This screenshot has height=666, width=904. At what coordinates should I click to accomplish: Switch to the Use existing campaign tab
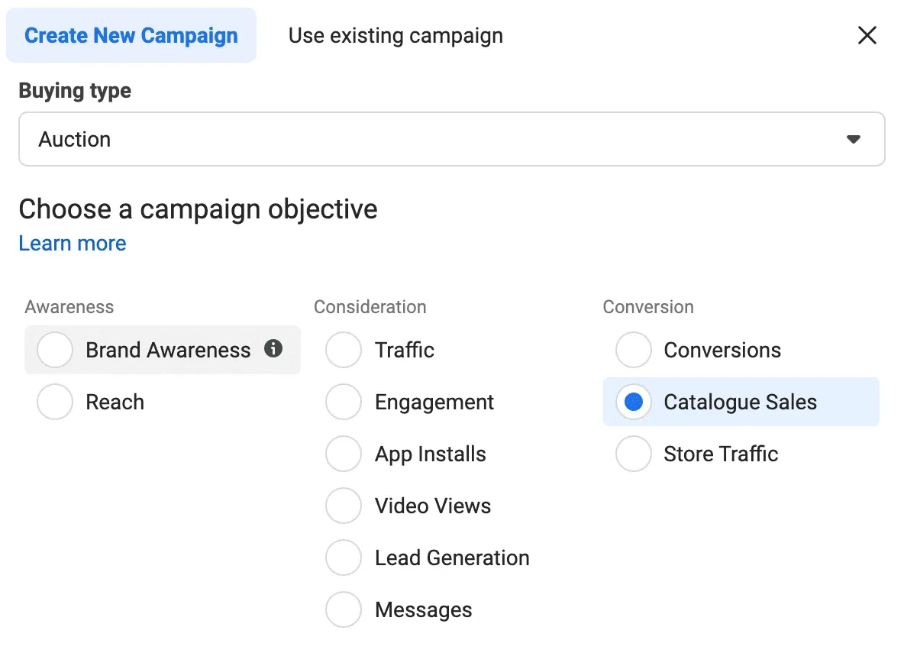coord(395,35)
